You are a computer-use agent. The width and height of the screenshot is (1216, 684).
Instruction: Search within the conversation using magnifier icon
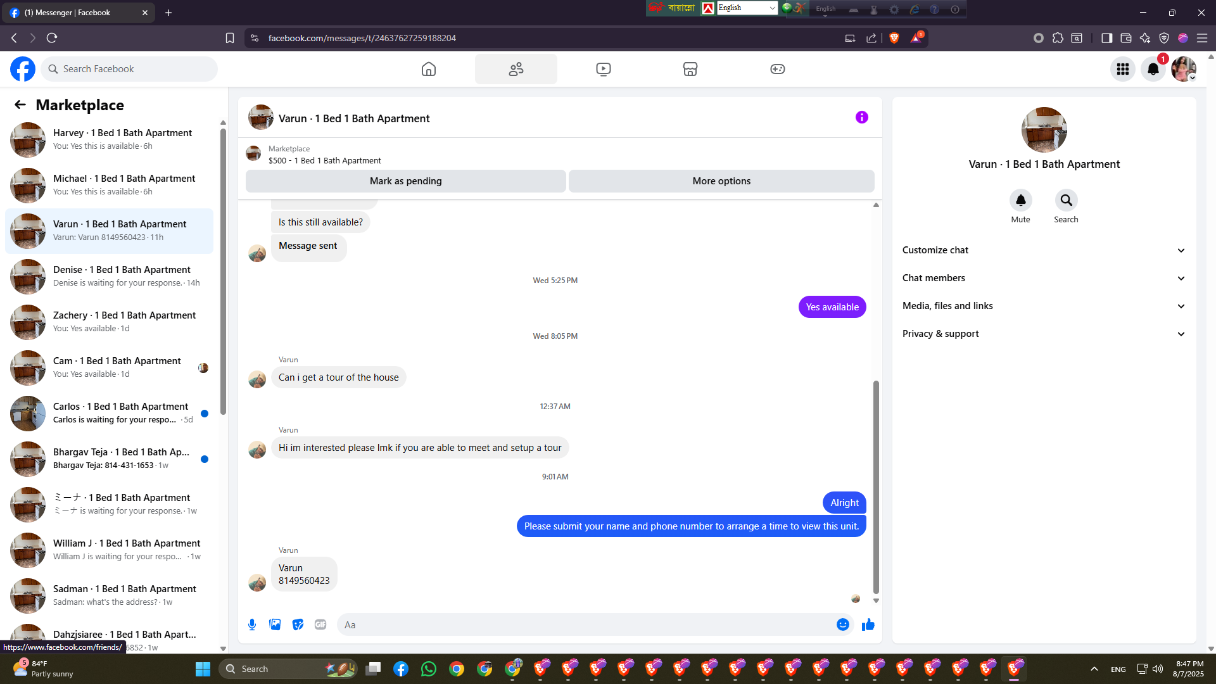(1067, 200)
